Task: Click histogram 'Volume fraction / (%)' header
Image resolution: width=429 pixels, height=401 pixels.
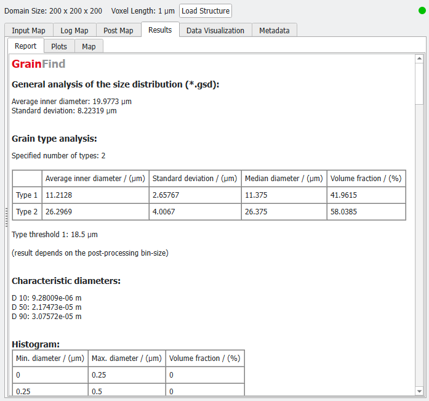Action: [204, 358]
